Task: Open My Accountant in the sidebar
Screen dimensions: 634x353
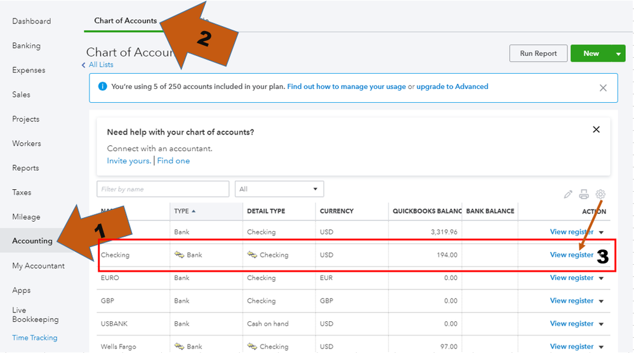Action: click(x=39, y=265)
